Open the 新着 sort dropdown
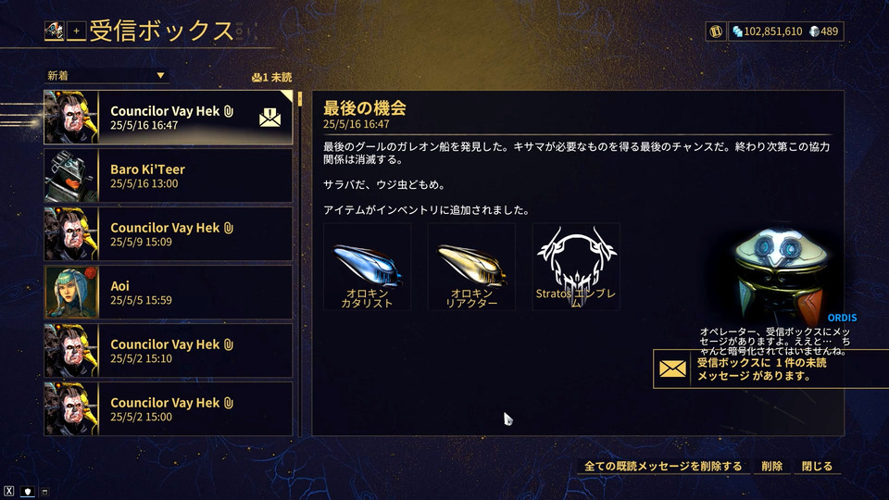Image resolution: width=889 pixels, height=500 pixels. pyautogui.click(x=106, y=75)
